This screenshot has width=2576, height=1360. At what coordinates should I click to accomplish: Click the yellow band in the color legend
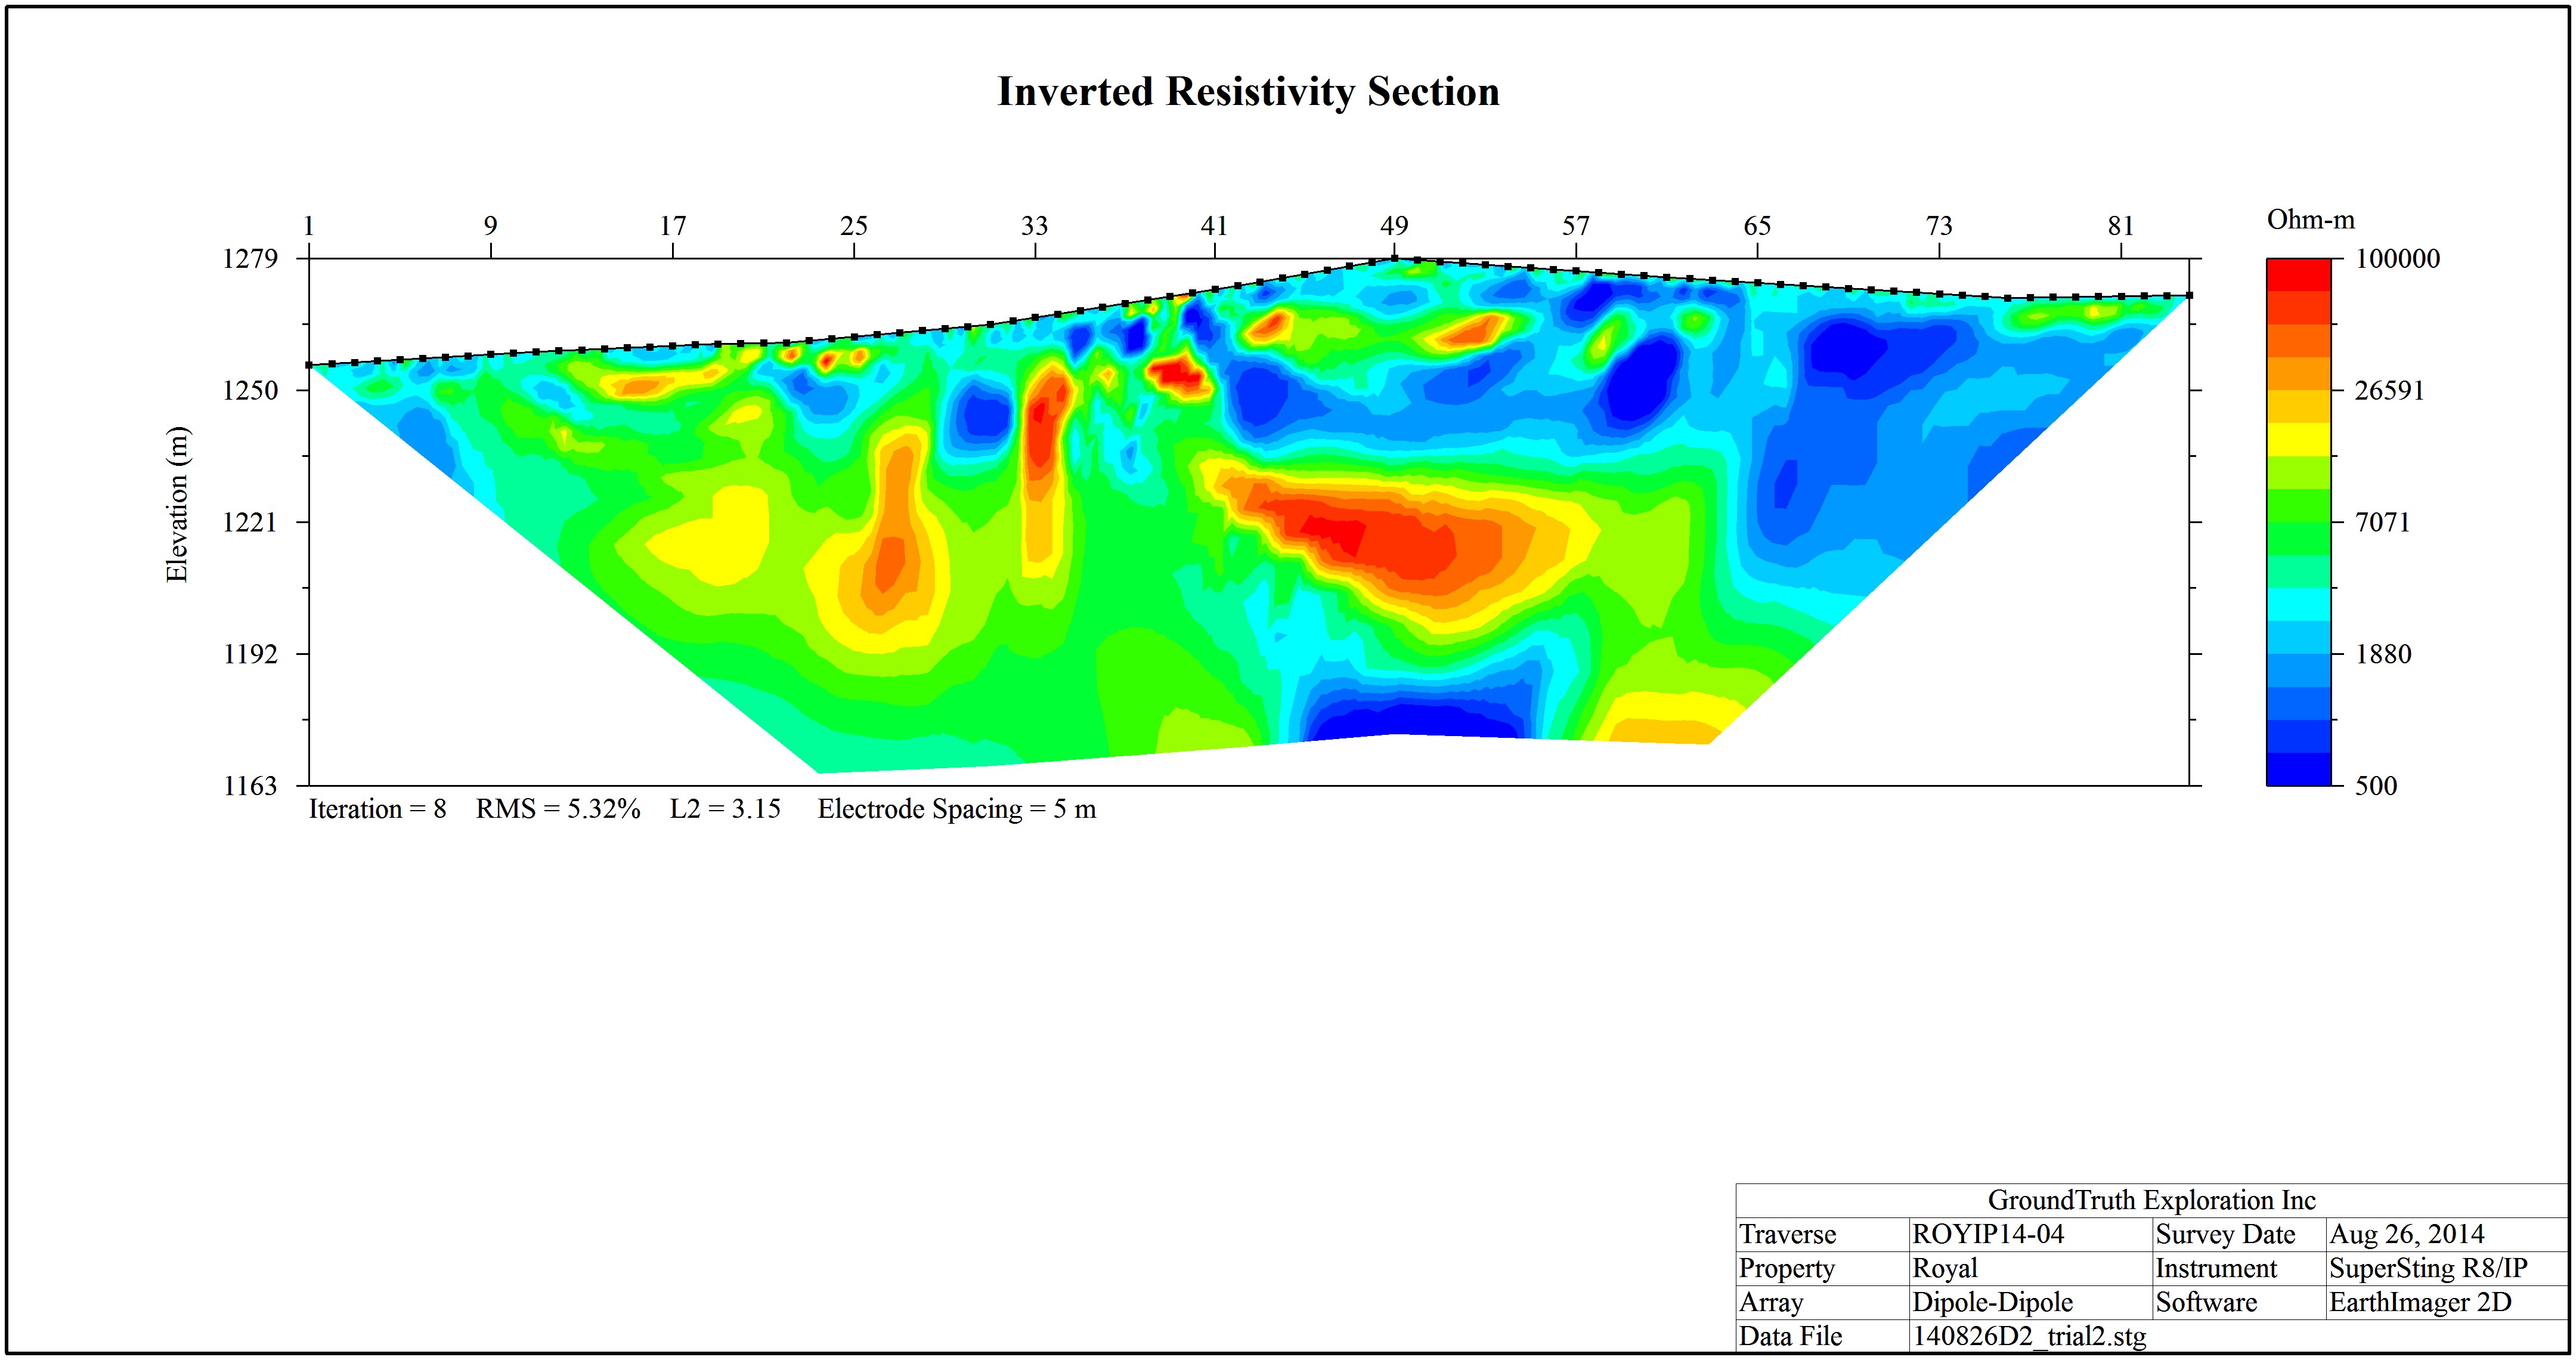point(2298,439)
